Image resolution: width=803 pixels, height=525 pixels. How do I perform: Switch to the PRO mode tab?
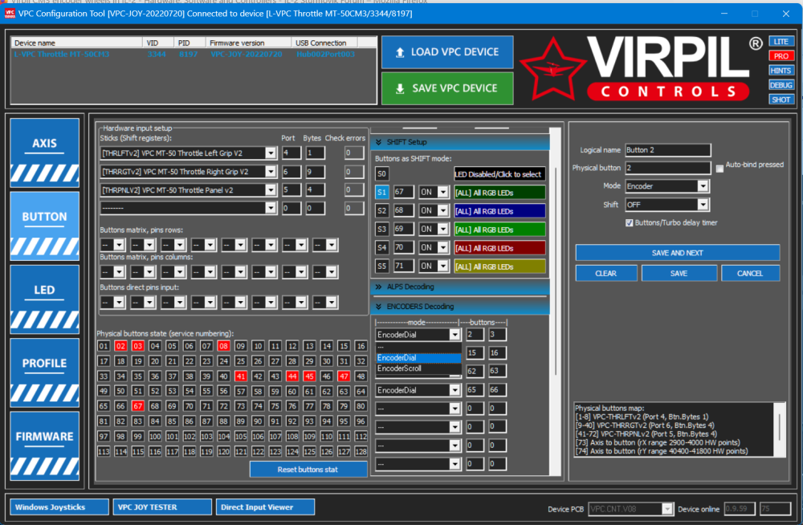pos(781,56)
